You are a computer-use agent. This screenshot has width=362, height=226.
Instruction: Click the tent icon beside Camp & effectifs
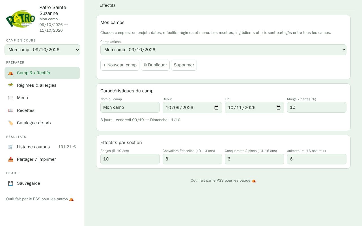pos(11,73)
